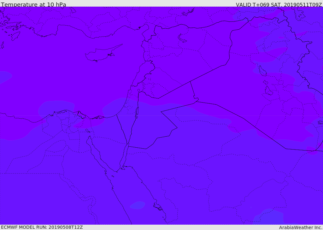Click the 'Temperature at 10 hPa' title text
Screen dimensions: 323x230
pyautogui.click(x=33, y=4)
